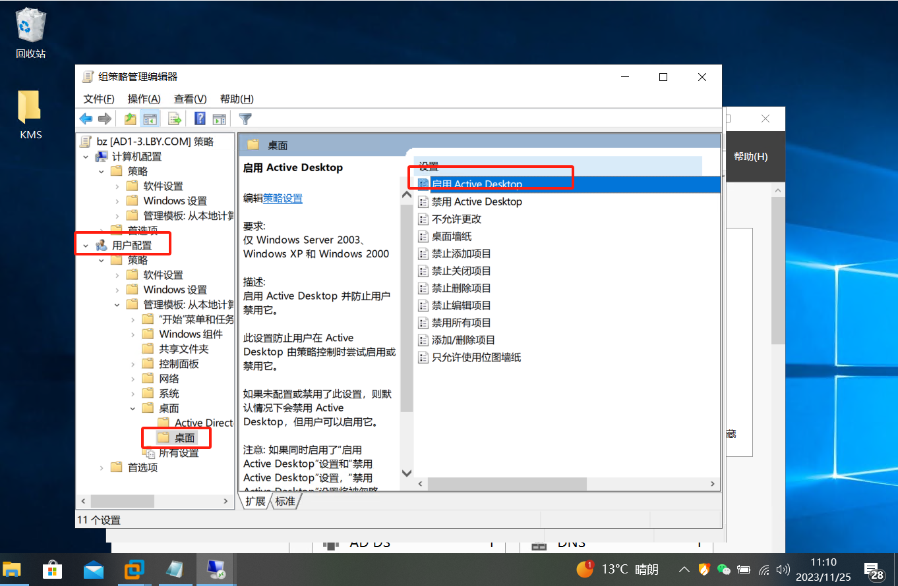Viewport: 898px width, 586px height.
Task: Show hidden tray icons chevron
Action: pos(684,570)
